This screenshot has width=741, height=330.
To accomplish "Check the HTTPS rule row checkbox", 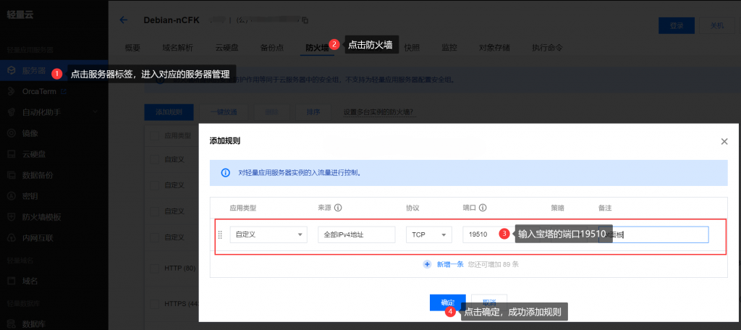I will [x=153, y=303].
